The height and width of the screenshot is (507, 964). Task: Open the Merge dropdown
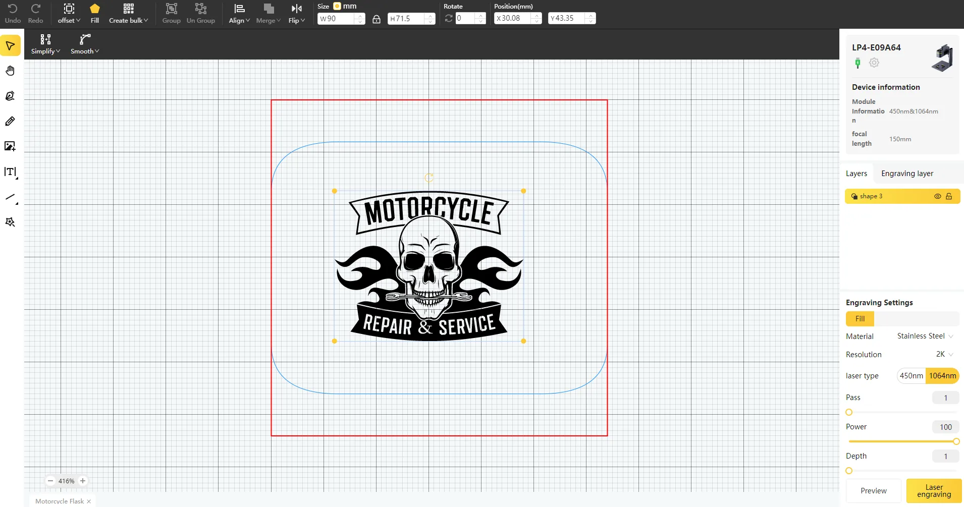pos(269,14)
